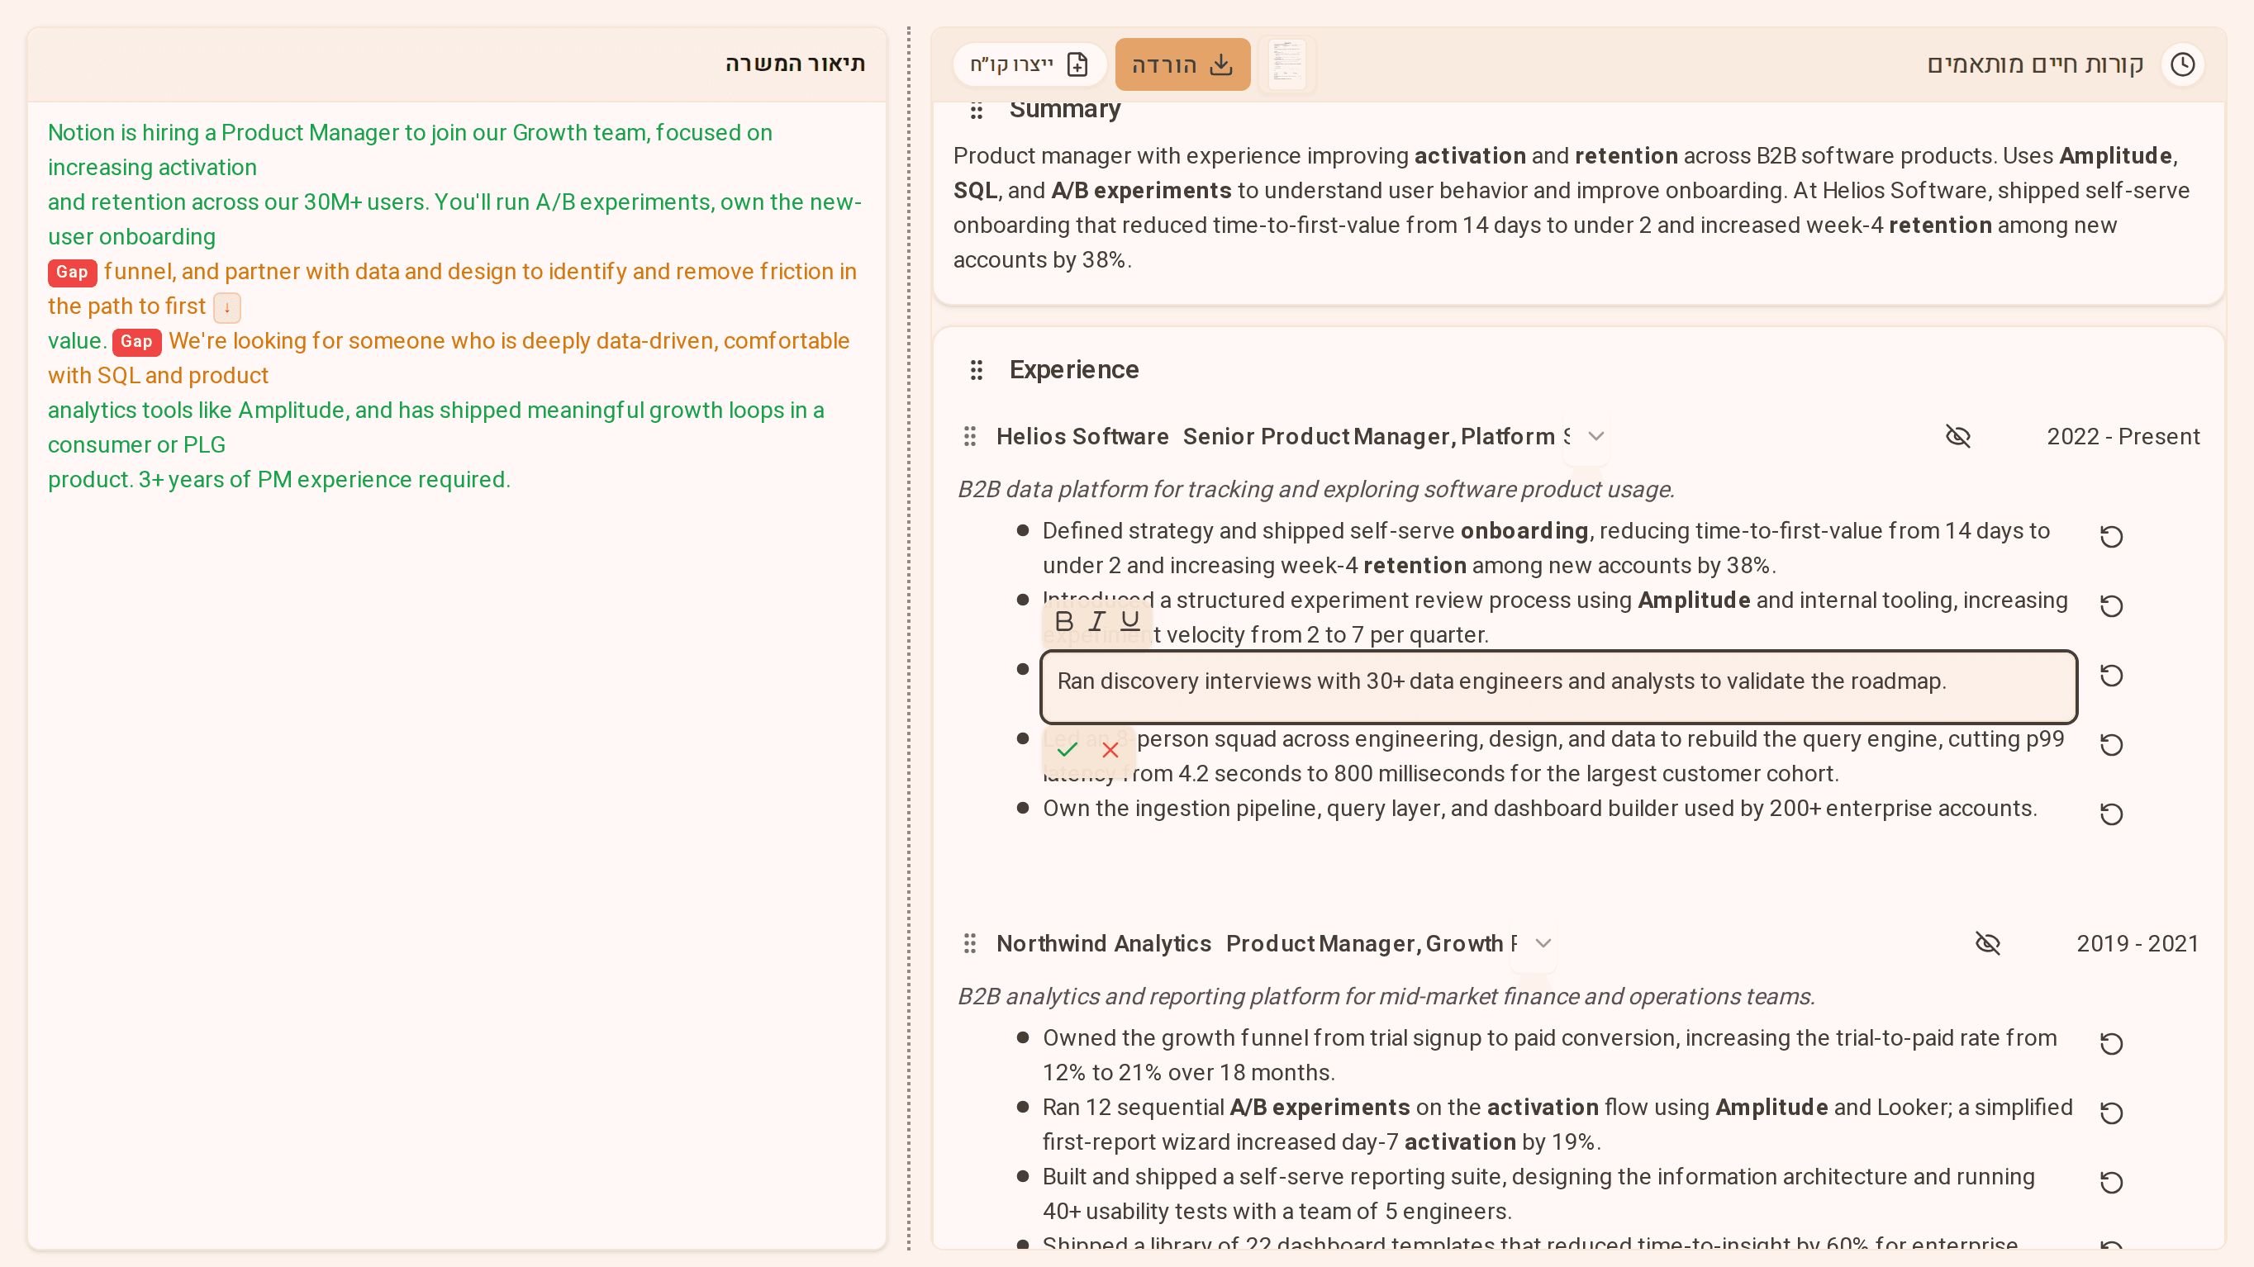
Task: Revert the 'Ran 12 sequential A/B experiments' bullet
Action: (2111, 1113)
